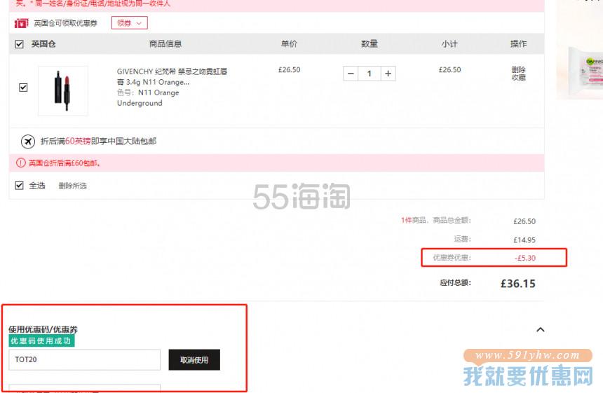This screenshot has height=393, width=603.
Task: Click the 单价 £26.50 unit price cell
Action: 289,70
